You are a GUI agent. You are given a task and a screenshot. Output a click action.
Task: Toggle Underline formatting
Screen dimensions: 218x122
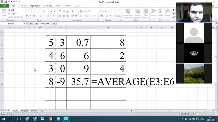click(34, 16)
